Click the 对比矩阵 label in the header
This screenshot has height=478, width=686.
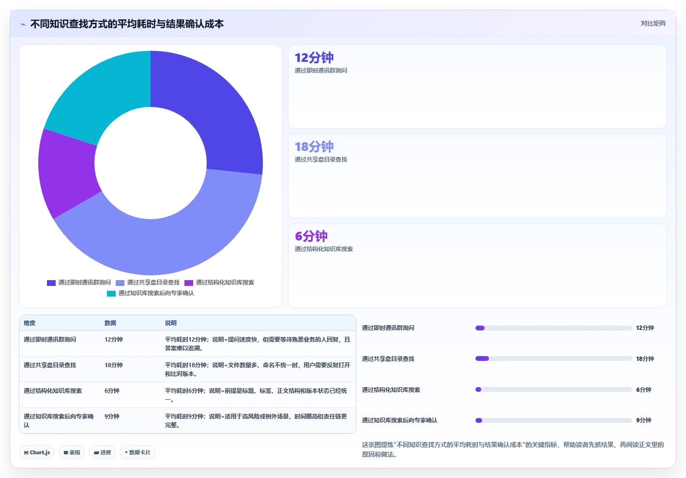point(653,23)
